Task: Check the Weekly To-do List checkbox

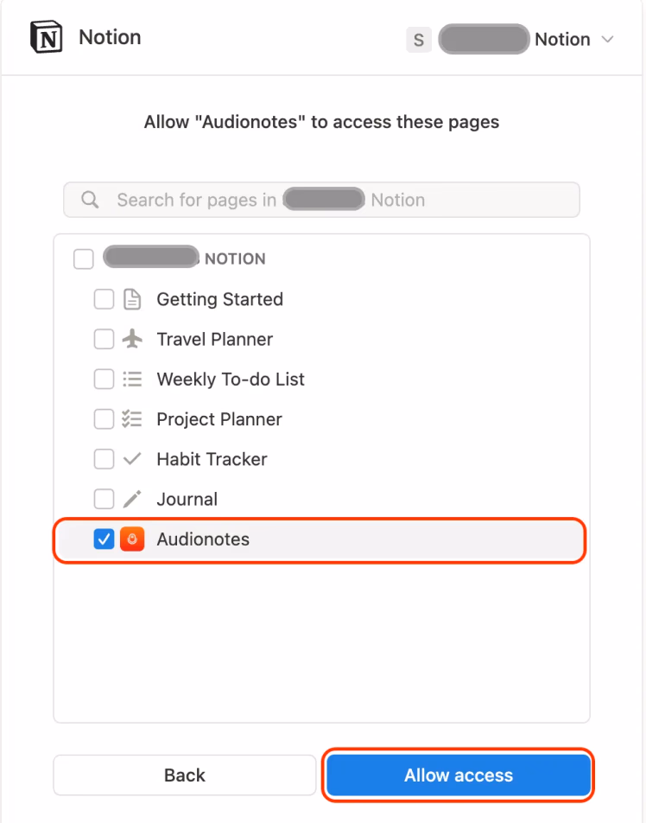Action: (x=104, y=379)
